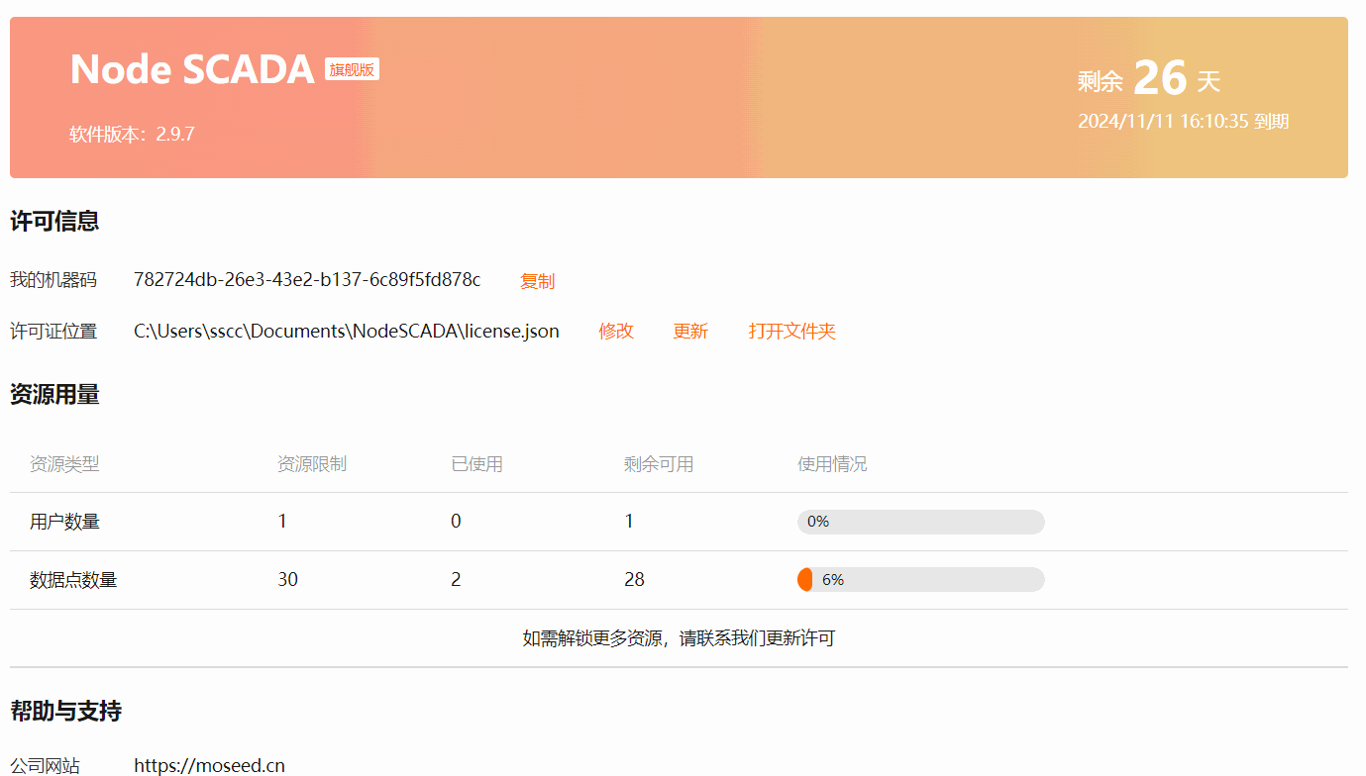Screen dimensions: 1366x776
Task: Click the 旗舰版 edition badge
Action: pos(352,69)
